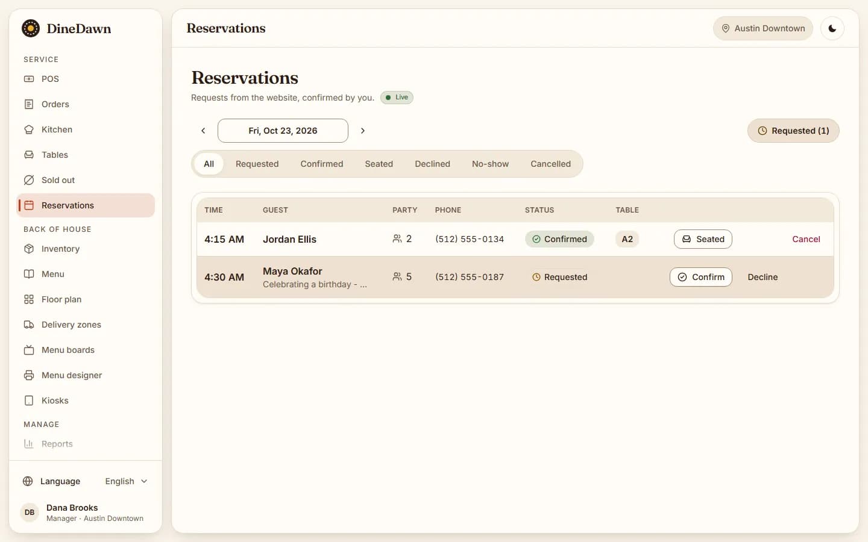Open Dana Brooks user profile

(x=86, y=512)
